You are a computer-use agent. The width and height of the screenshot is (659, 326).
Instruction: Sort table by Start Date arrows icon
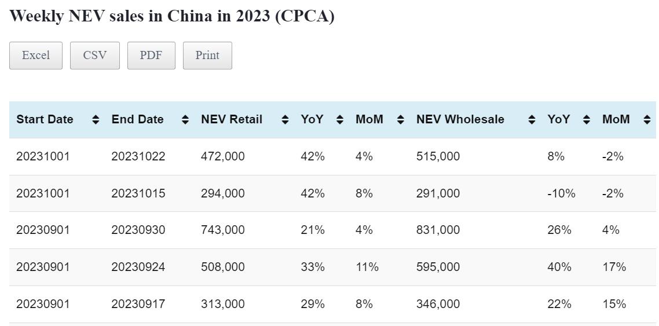point(96,120)
